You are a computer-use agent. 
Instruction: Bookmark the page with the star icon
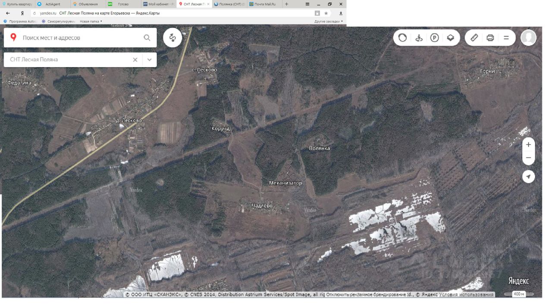click(x=326, y=13)
